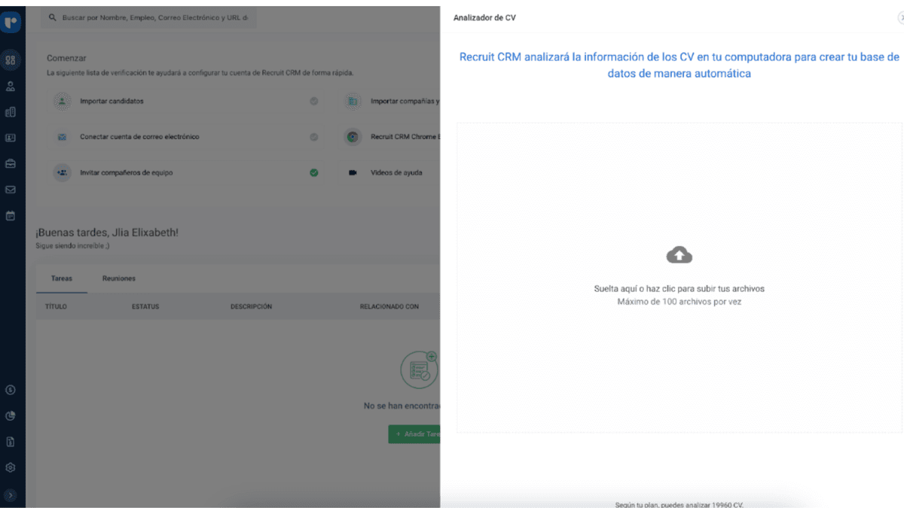Open the Calendar icon in sidebar

click(x=10, y=216)
